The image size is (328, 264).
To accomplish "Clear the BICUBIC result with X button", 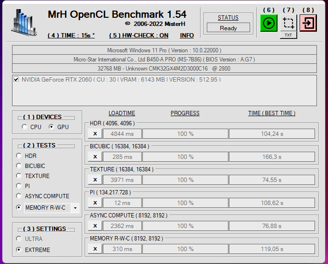I will [95, 157].
